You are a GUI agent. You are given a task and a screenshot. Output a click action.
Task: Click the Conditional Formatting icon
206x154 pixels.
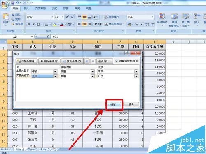coord(162,19)
